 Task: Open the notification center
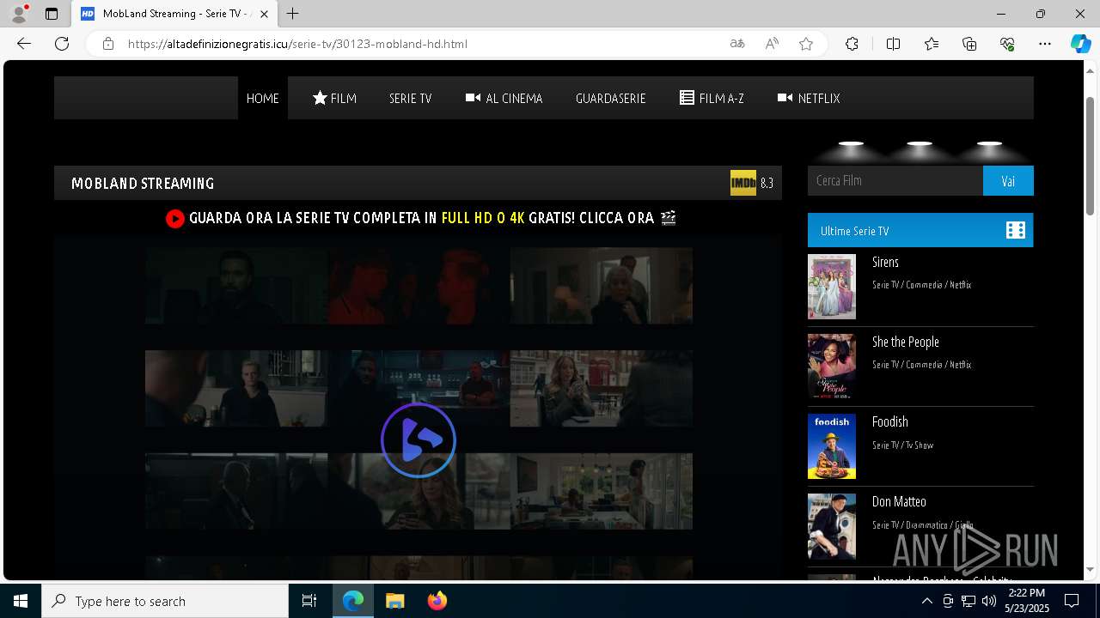pyautogui.click(x=1072, y=601)
